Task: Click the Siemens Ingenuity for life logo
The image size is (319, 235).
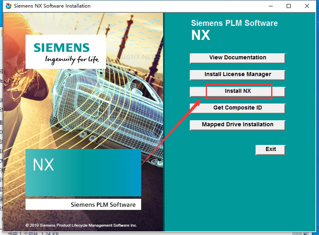Action: point(66,52)
